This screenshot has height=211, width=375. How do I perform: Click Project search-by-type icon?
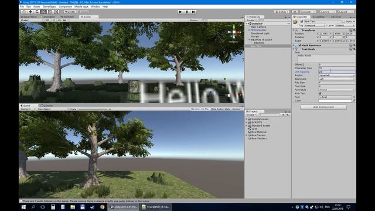click(283, 115)
